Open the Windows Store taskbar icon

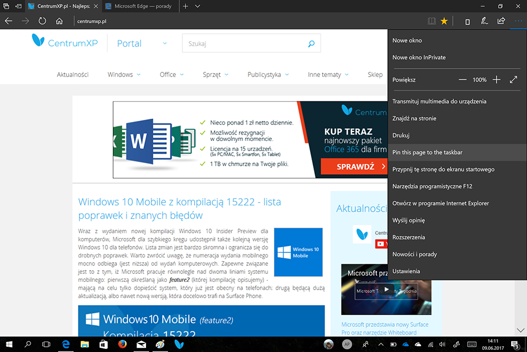103,344
